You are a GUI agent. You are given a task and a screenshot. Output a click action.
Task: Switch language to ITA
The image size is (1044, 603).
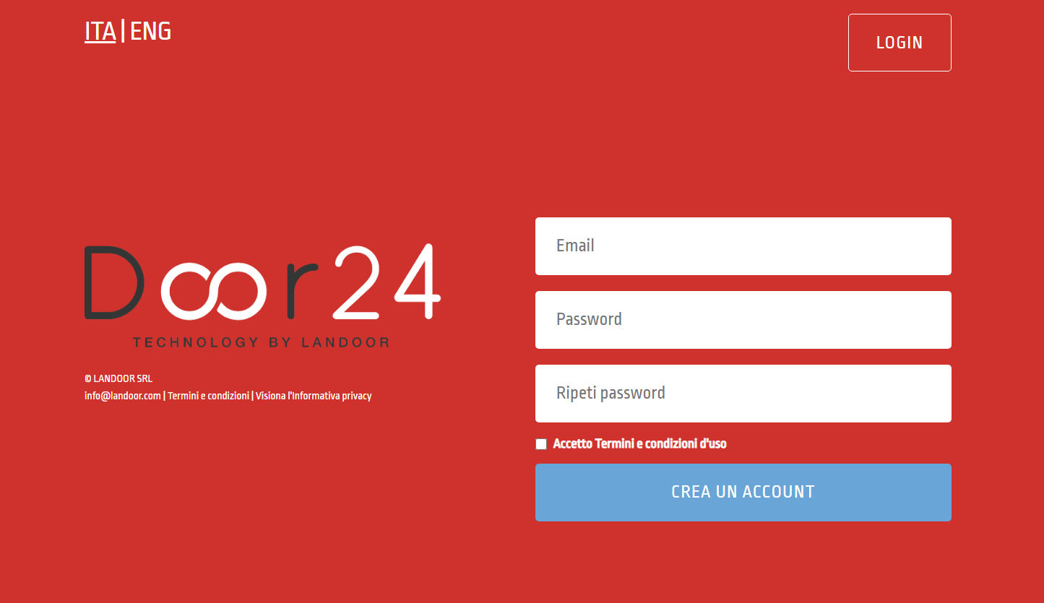(x=100, y=31)
